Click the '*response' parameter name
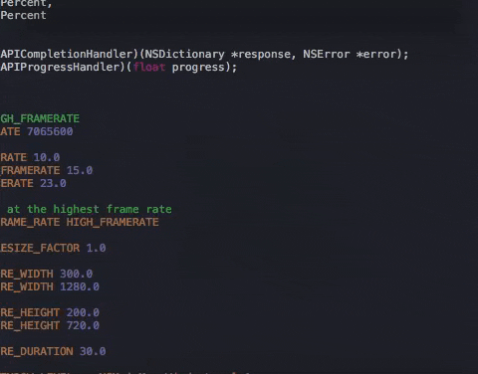This screenshot has height=374, width=478. click(261, 55)
